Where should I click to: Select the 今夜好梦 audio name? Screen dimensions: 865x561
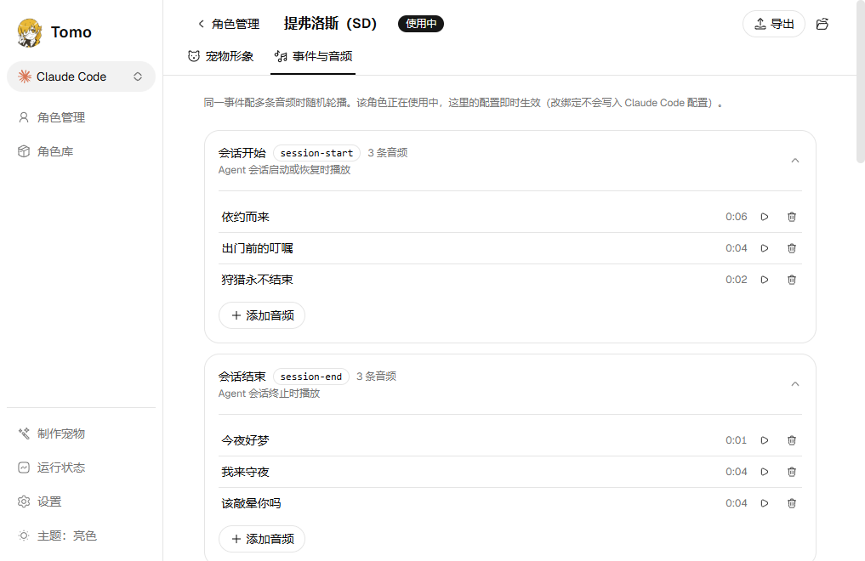246,440
